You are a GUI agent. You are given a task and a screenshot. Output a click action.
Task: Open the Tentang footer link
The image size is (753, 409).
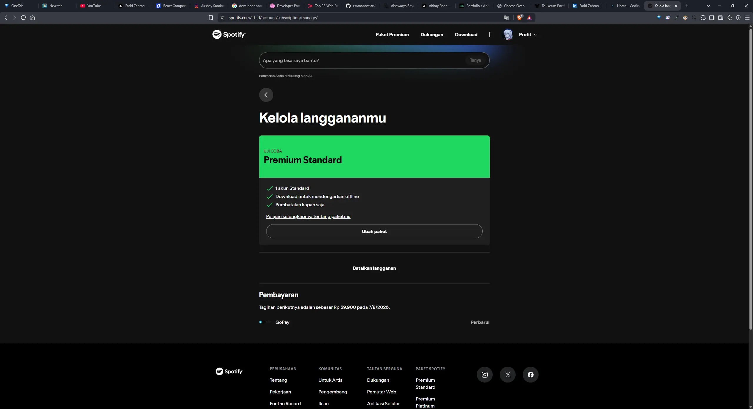coord(278,380)
